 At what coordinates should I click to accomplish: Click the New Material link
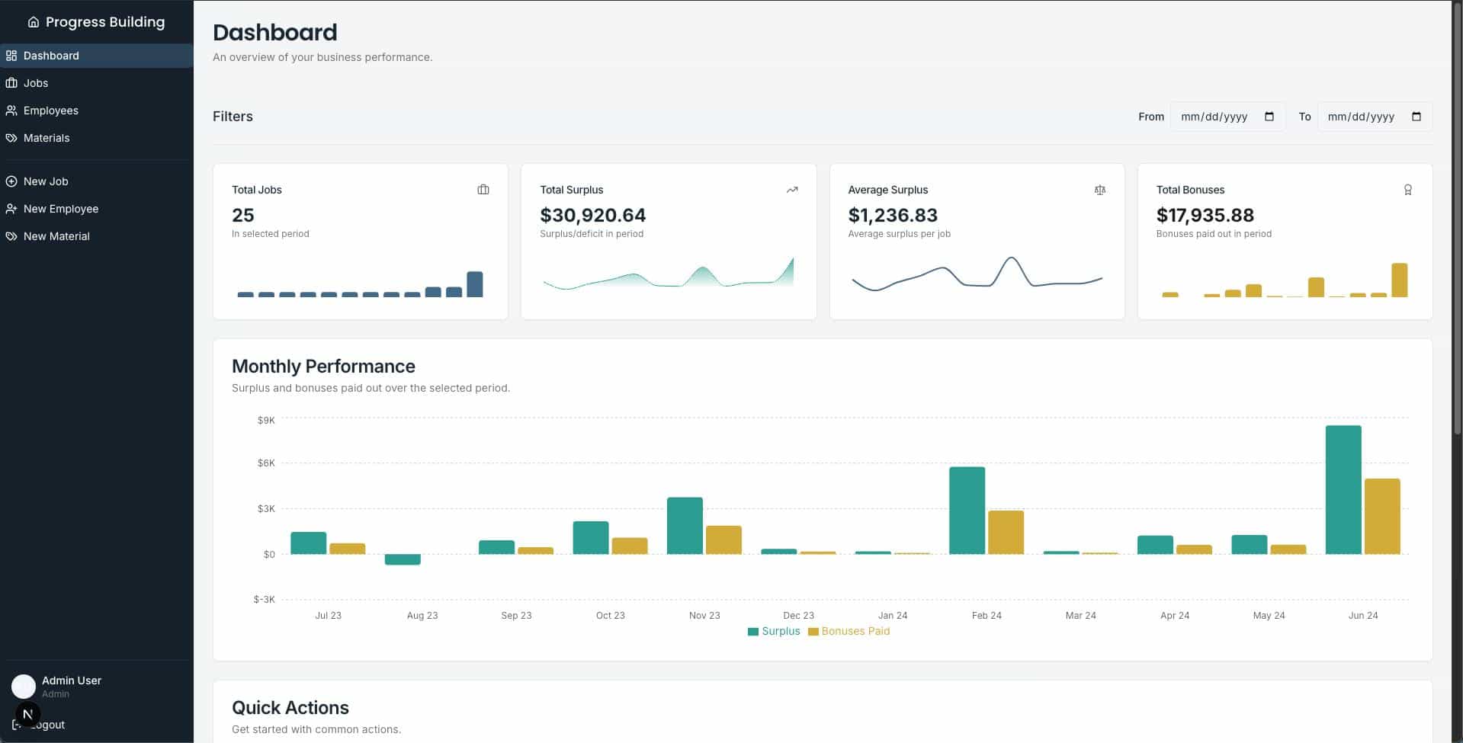56,236
